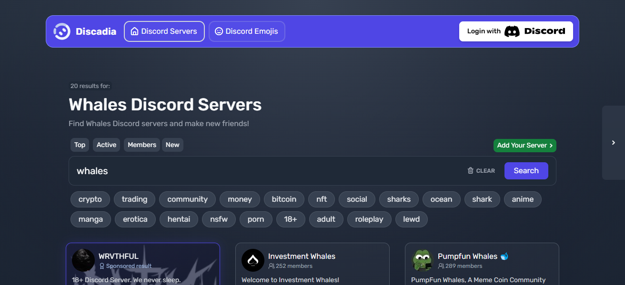
Task: Click the Discadia brand name link
Action: click(96, 31)
